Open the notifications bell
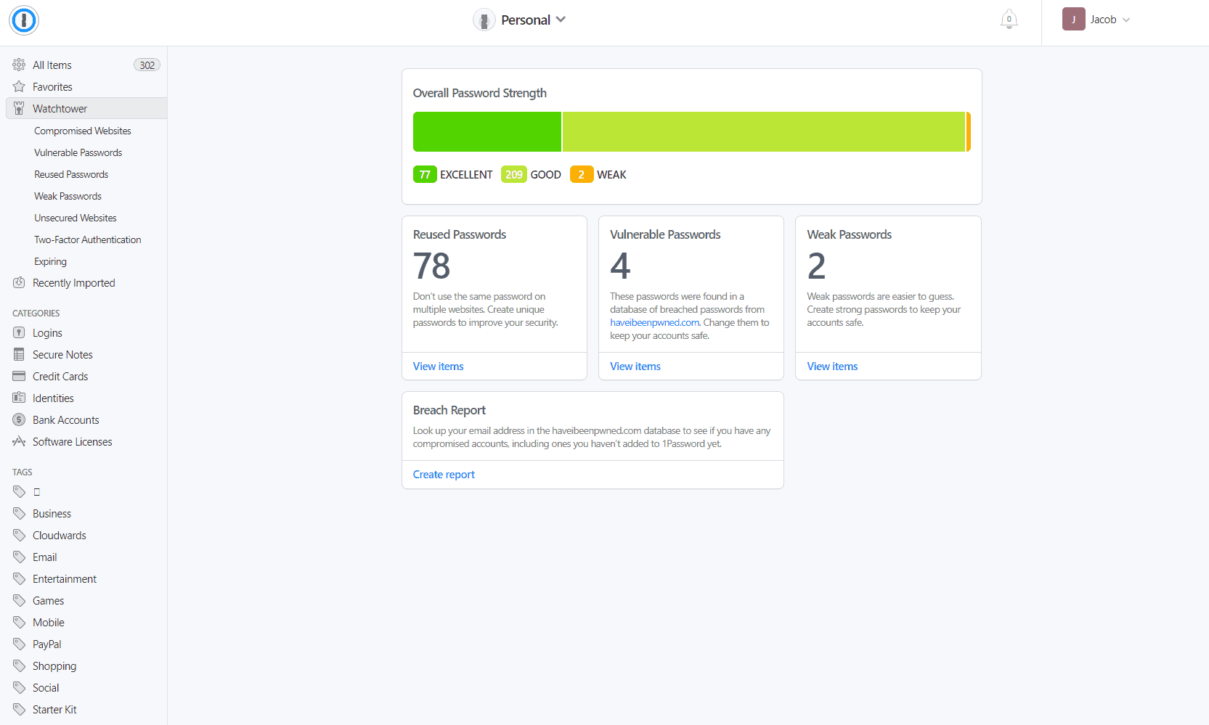 tap(1009, 20)
